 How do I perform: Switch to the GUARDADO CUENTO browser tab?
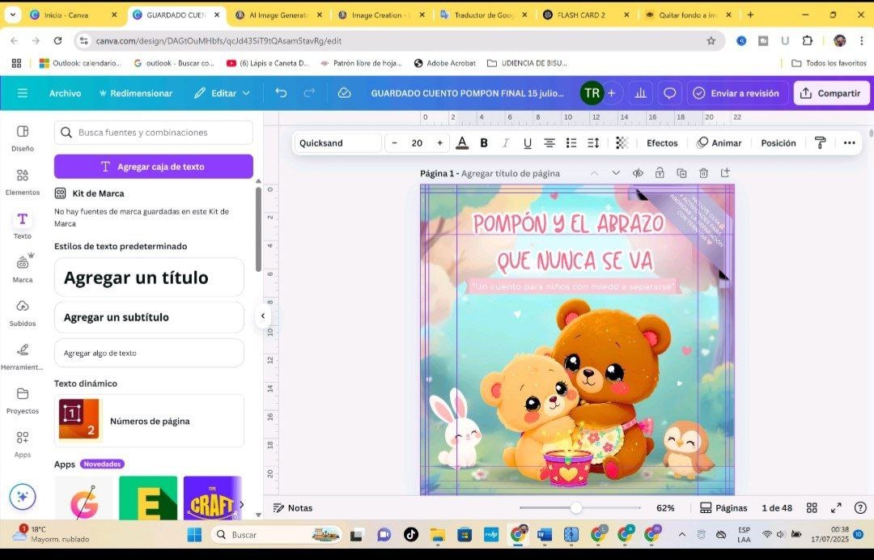(x=174, y=14)
